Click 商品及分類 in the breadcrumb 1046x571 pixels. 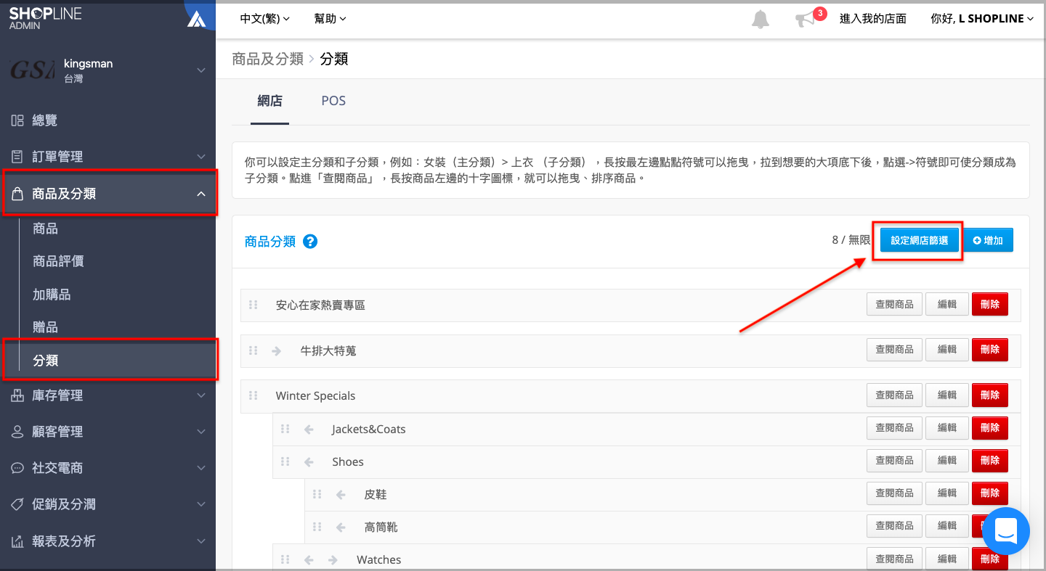pos(267,59)
